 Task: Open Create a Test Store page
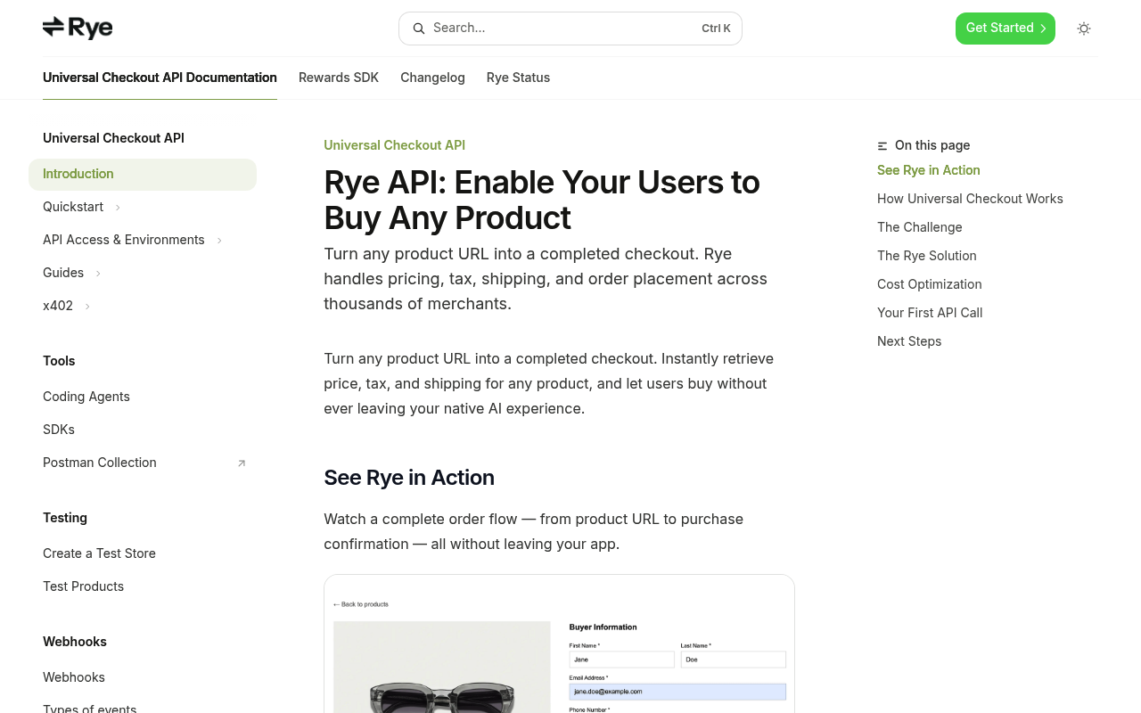(x=99, y=553)
